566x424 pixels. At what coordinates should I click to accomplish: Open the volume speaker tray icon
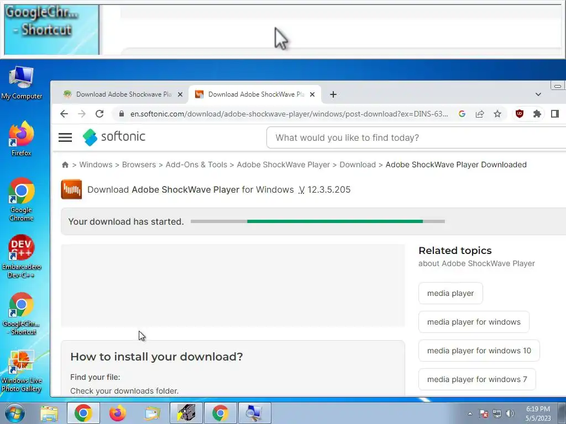(510, 414)
